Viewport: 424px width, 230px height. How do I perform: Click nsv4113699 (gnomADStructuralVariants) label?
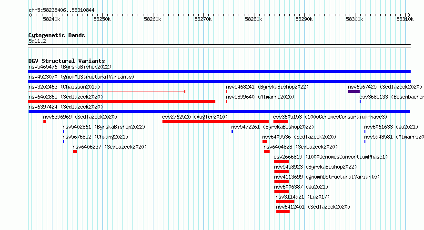[327, 177]
